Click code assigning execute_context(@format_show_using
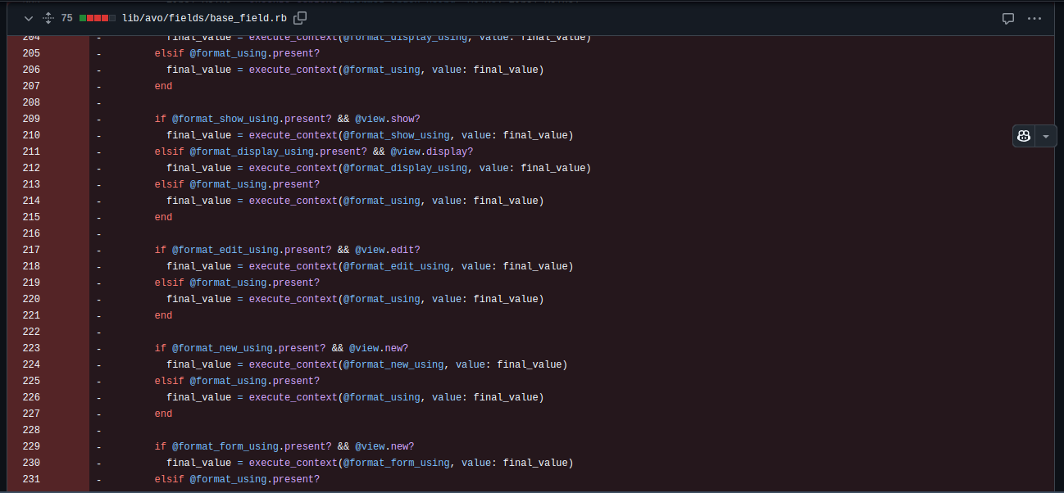Screen dimensions: 1064x493 [370, 135]
